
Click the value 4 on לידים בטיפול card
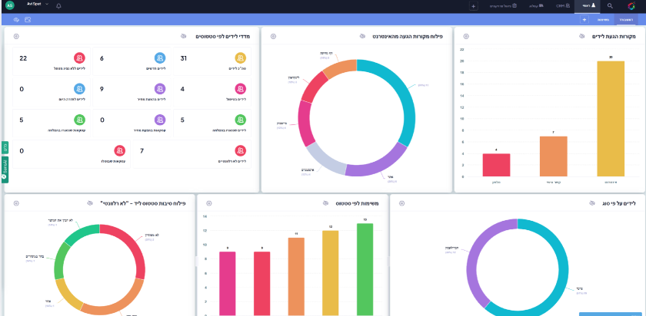click(182, 89)
